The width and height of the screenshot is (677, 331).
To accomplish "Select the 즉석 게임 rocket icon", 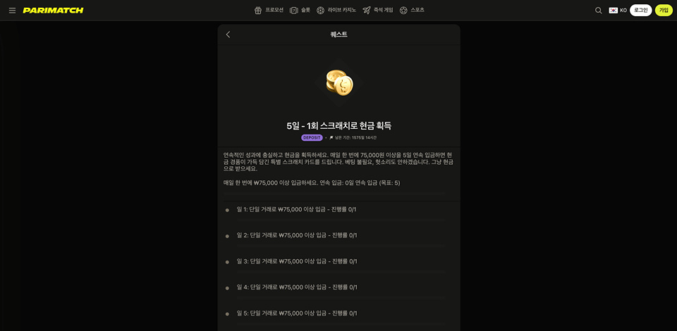I will click(x=367, y=11).
